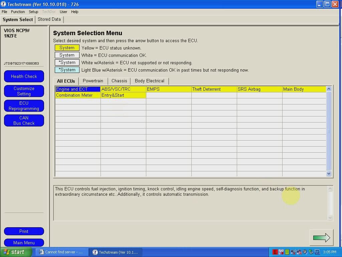Click the volume speaker tray icon
342x257 pixels.
coord(305,252)
